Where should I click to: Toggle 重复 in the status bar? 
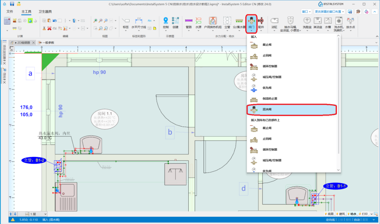tap(365, 220)
